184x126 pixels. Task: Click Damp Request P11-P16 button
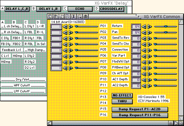coord(140,115)
